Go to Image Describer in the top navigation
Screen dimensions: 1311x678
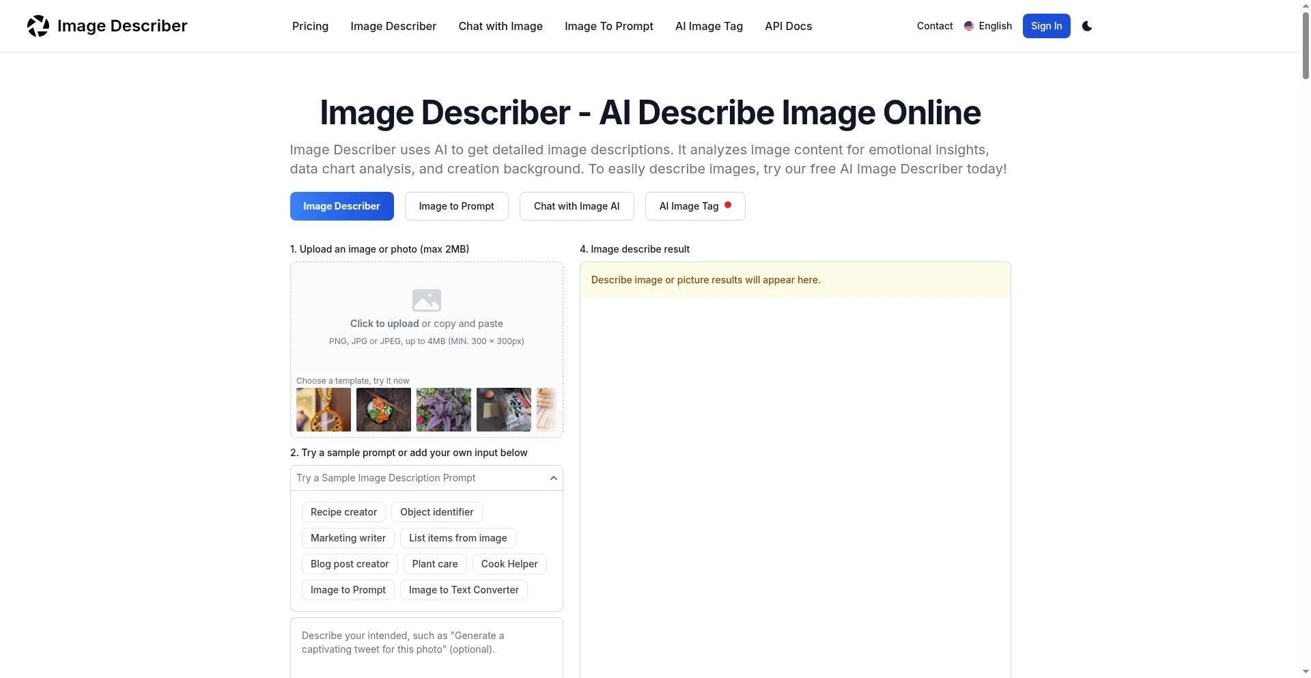393,26
